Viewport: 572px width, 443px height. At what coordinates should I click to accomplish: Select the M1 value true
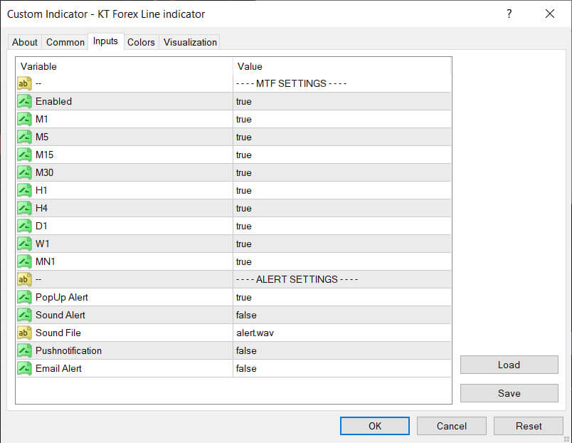244,120
